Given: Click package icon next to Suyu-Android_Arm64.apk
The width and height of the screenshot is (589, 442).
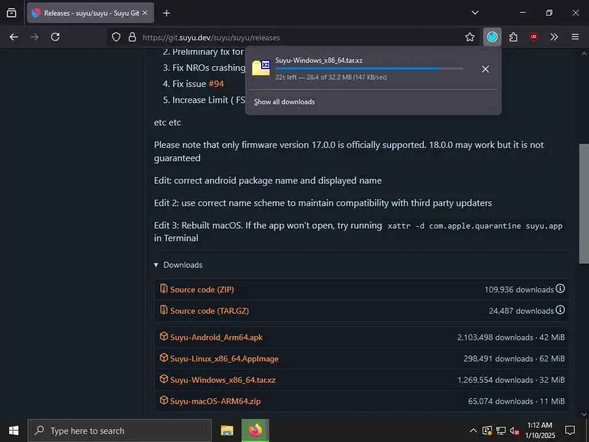Looking at the screenshot, I should (x=164, y=336).
